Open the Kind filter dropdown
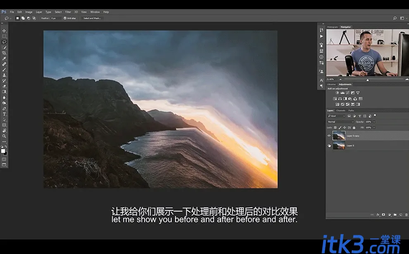 click(x=336, y=116)
